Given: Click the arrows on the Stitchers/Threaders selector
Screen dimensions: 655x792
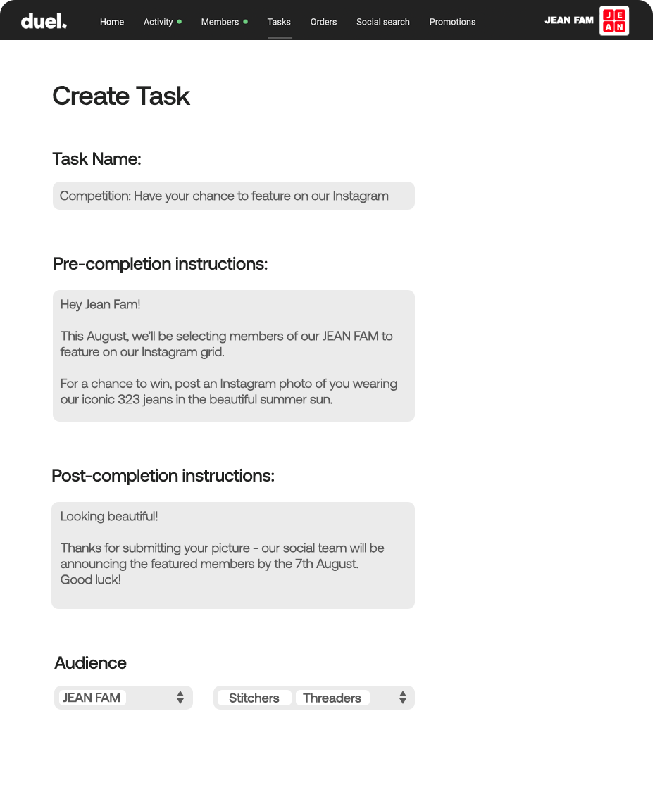Looking at the screenshot, I should [x=403, y=698].
